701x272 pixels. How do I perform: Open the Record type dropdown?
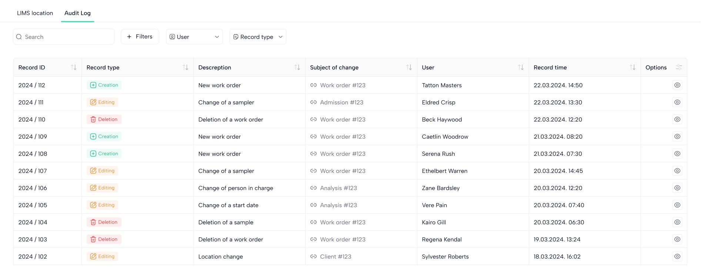tap(258, 37)
